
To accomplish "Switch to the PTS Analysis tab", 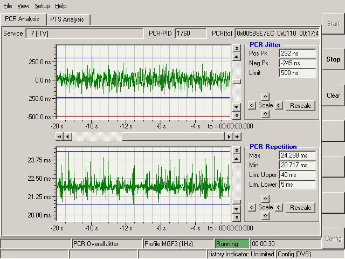I will (67, 19).
